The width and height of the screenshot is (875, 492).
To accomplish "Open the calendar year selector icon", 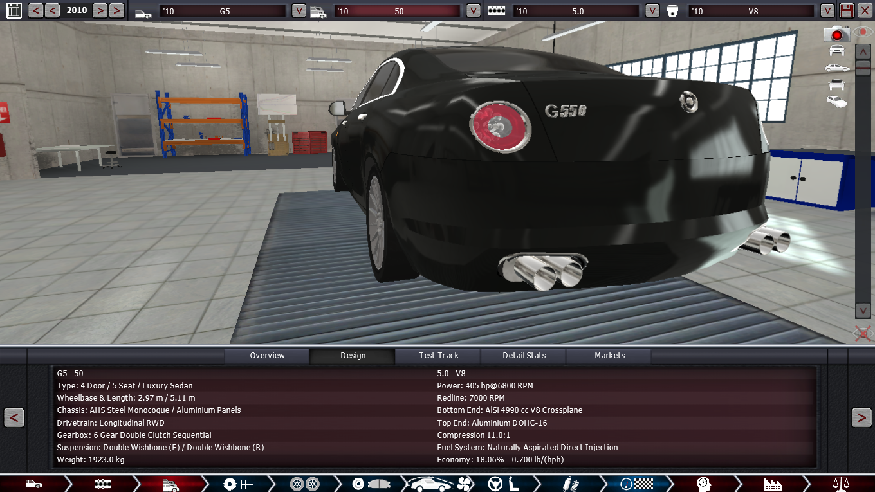I will point(13,10).
